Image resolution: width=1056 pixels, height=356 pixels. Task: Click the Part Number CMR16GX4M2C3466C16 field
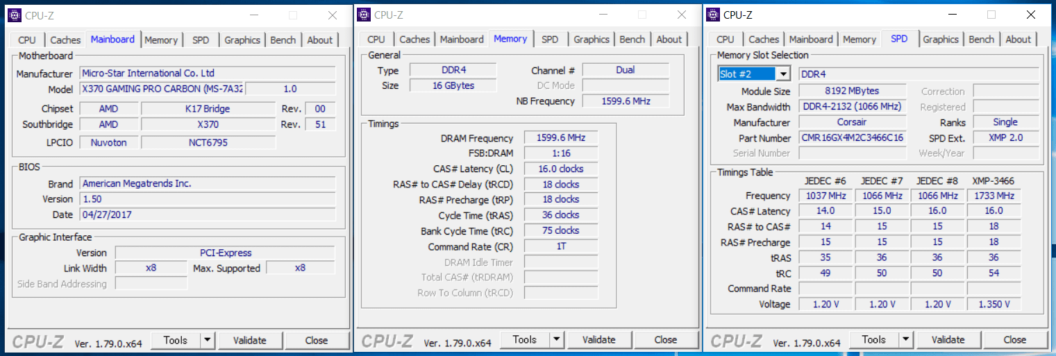[853, 138]
